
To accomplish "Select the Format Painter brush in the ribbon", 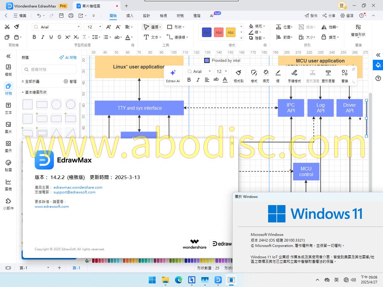I will pyautogui.click(x=17, y=27).
